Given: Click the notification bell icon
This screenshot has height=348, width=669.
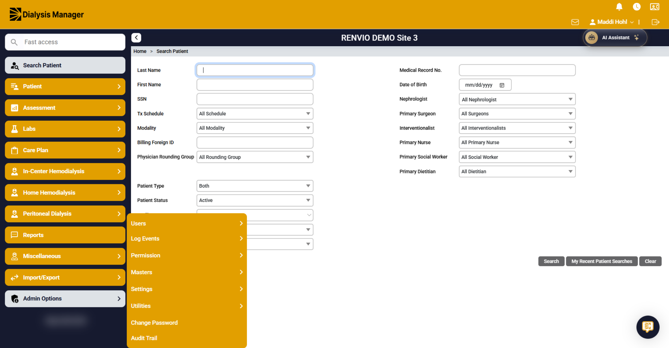Looking at the screenshot, I should coord(619,7).
